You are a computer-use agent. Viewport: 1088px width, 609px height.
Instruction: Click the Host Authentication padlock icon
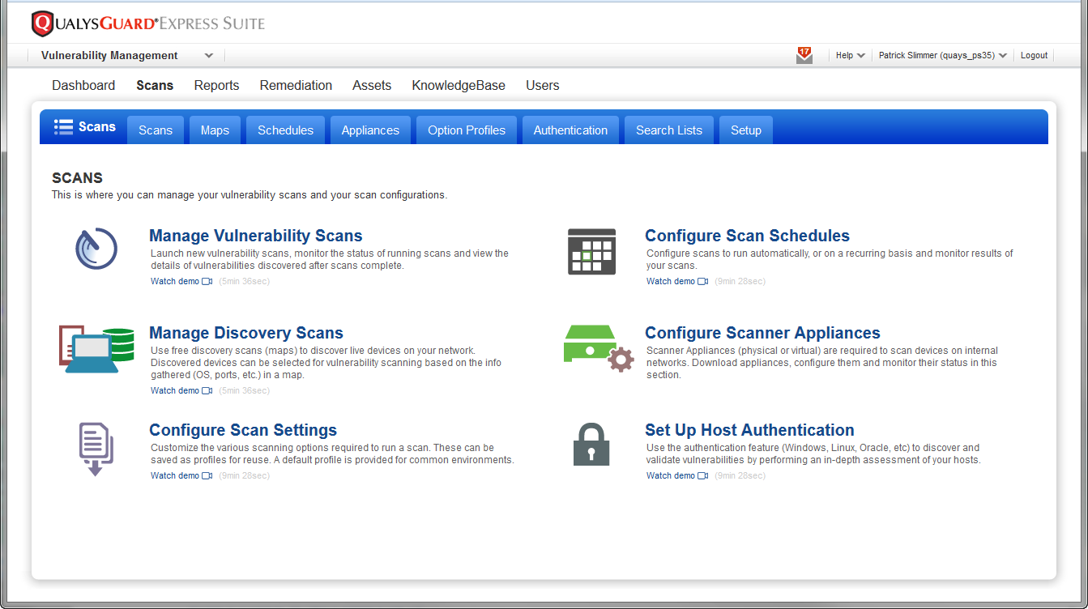click(591, 444)
